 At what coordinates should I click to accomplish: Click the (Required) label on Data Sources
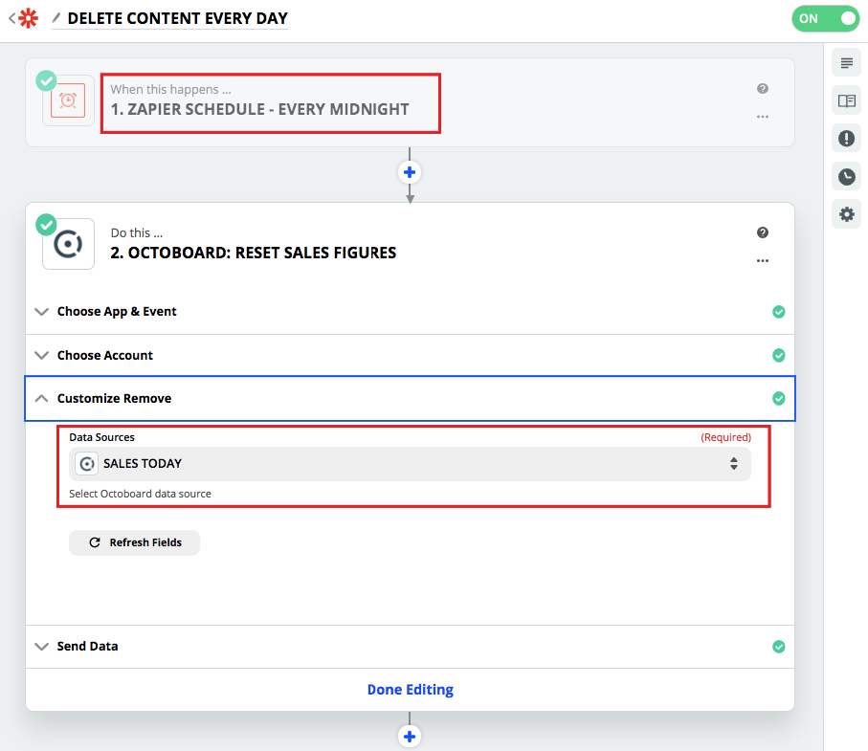[x=725, y=437]
